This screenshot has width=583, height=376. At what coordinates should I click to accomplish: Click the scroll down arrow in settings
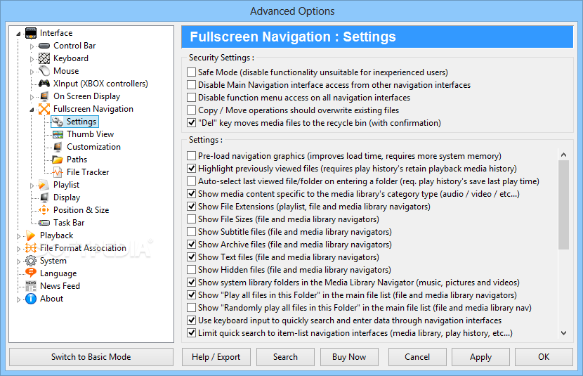tap(563, 333)
